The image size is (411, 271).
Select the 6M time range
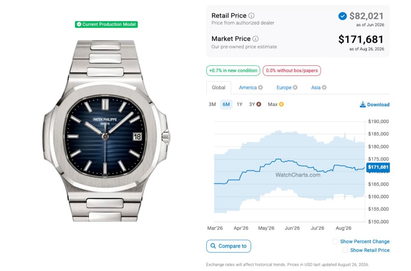226,104
